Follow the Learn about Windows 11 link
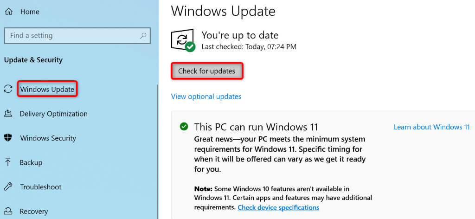Image resolution: width=475 pixels, height=219 pixels. [x=431, y=127]
